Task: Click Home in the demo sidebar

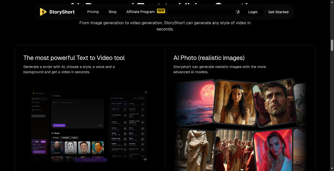Action: [39, 99]
